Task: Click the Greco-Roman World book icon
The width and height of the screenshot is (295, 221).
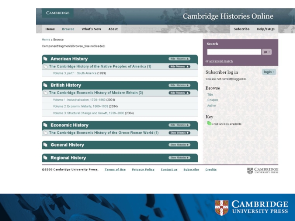Action: pos(45,133)
